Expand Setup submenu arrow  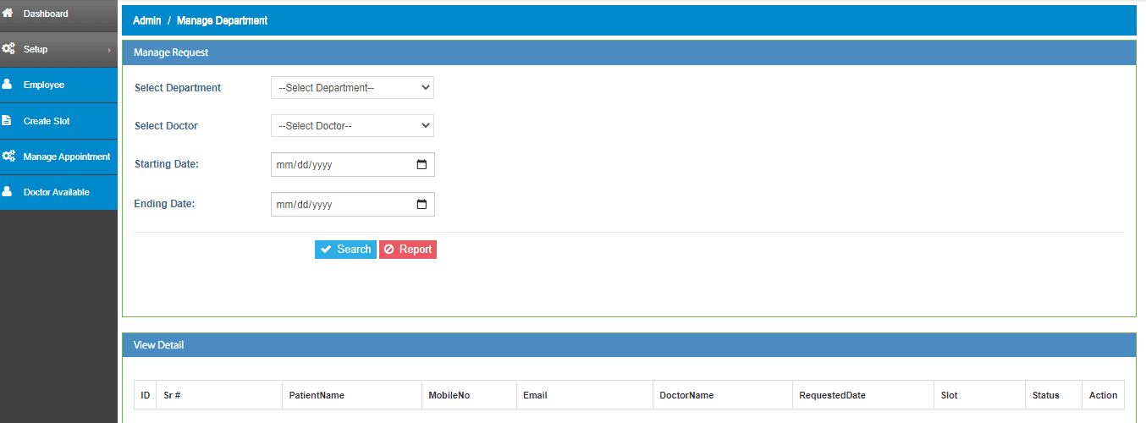tap(109, 50)
